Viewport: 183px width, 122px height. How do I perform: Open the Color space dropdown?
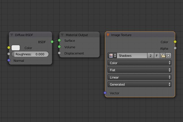[x=140, y=63]
